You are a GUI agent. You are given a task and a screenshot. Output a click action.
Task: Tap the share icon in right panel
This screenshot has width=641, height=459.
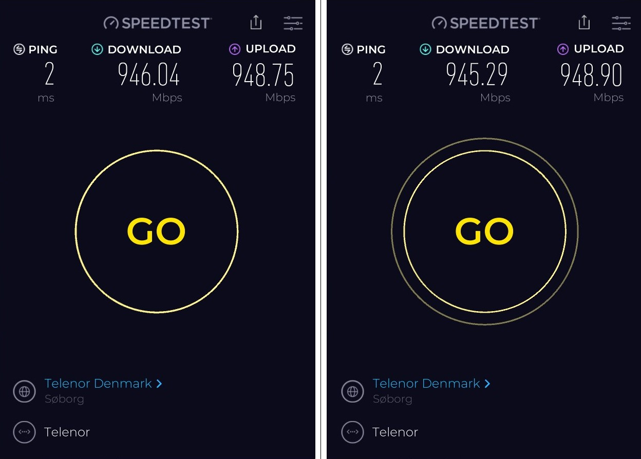click(584, 23)
